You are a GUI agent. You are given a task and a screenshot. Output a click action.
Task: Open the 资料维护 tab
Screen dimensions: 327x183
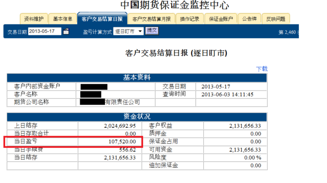pos(34,19)
